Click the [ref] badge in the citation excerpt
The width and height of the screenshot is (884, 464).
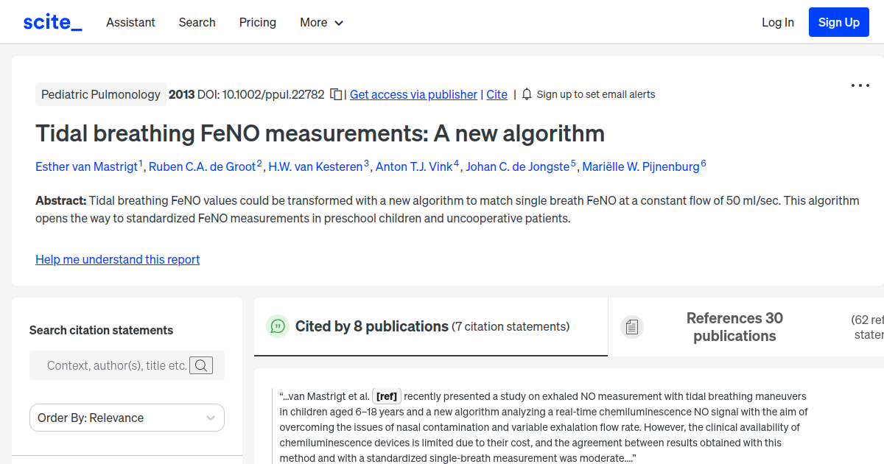[387, 396]
